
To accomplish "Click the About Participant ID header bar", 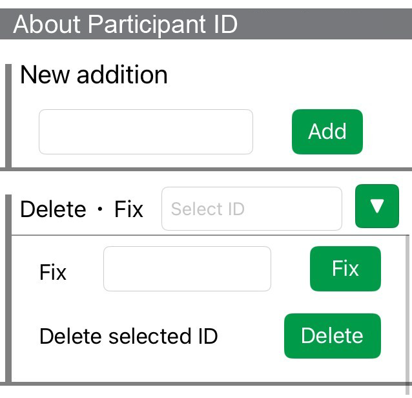I will pos(206,25).
